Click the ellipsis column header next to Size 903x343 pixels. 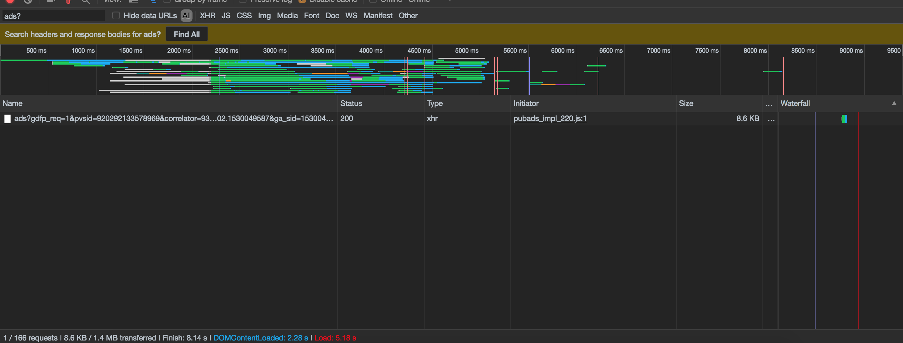pyautogui.click(x=769, y=104)
